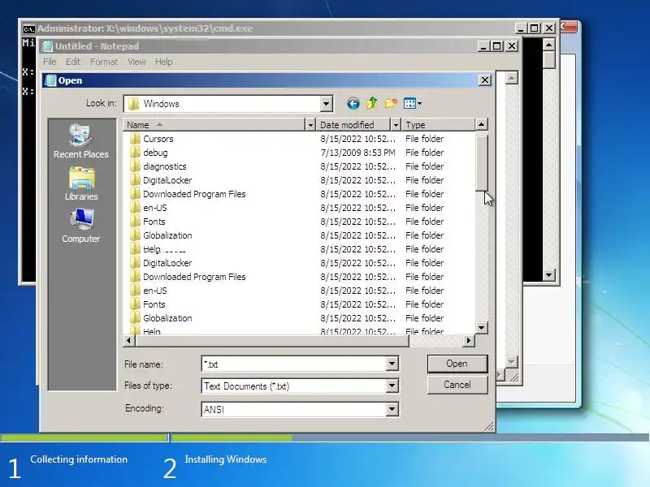Select the Cursors folder name
The width and height of the screenshot is (650, 487).
(x=158, y=139)
